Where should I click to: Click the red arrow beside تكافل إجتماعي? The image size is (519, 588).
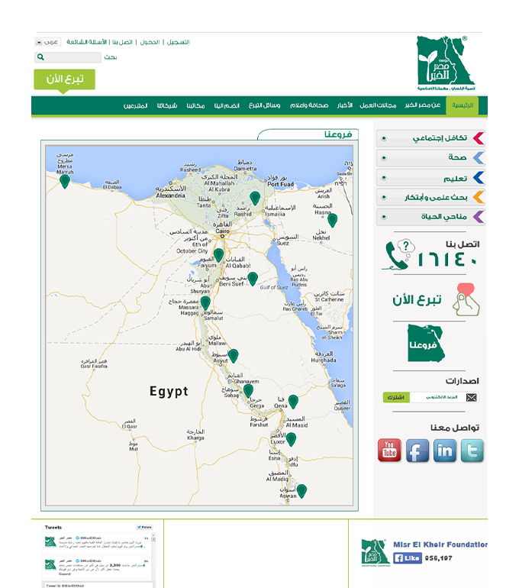479,138
